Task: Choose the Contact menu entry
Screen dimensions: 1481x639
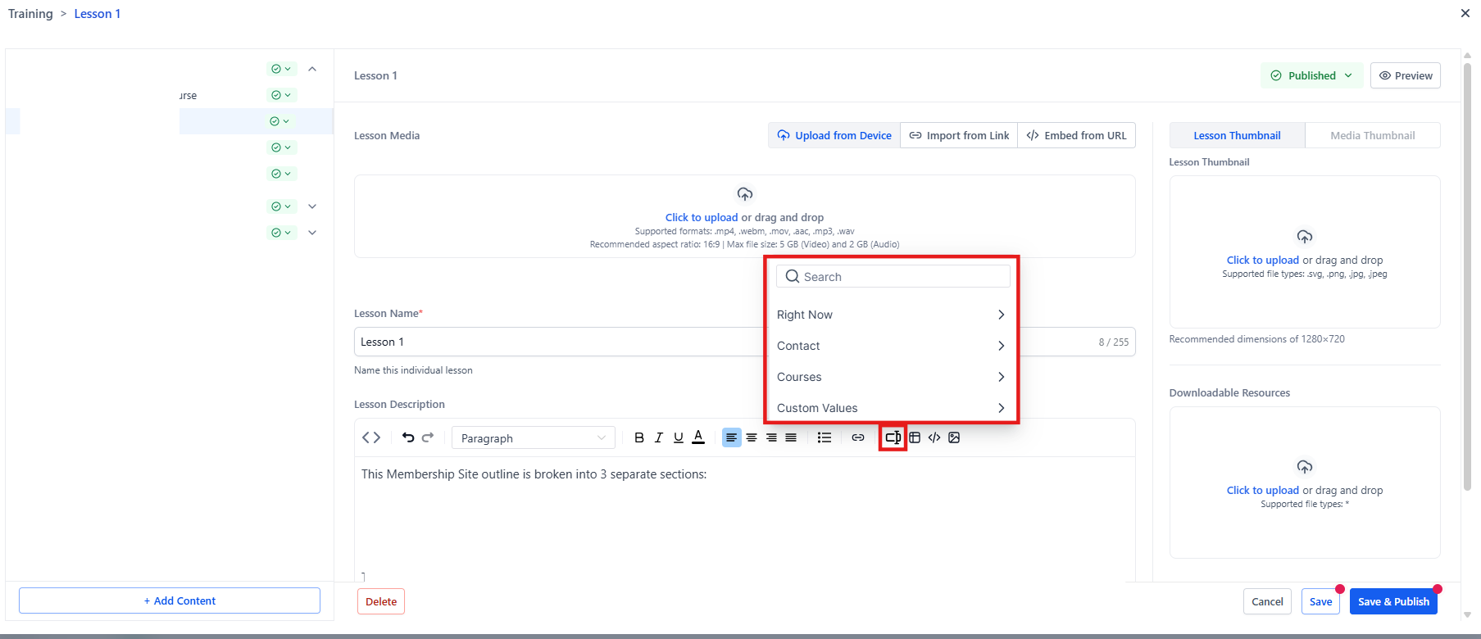Action: [x=891, y=346]
